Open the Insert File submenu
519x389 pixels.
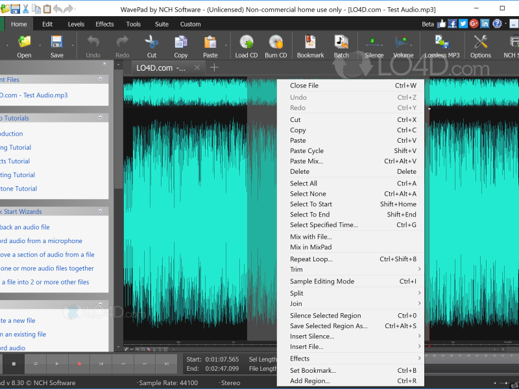350,347
